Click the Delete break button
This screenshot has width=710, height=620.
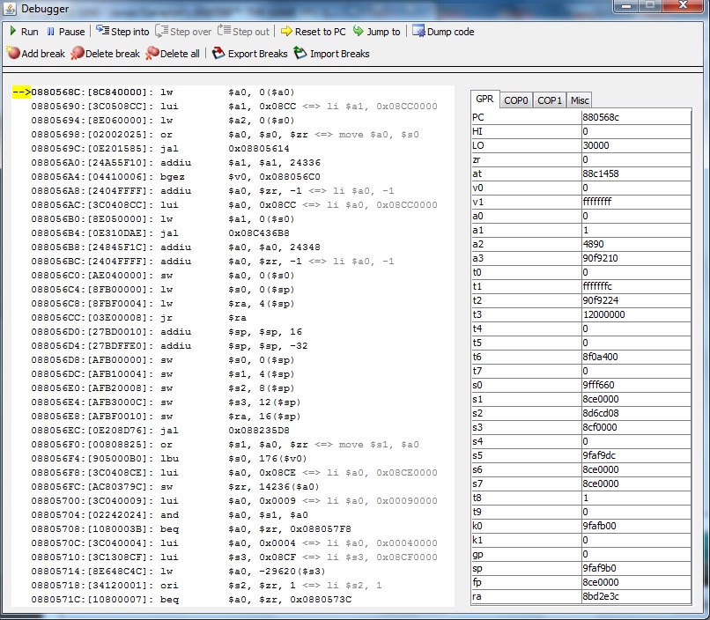[105, 54]
